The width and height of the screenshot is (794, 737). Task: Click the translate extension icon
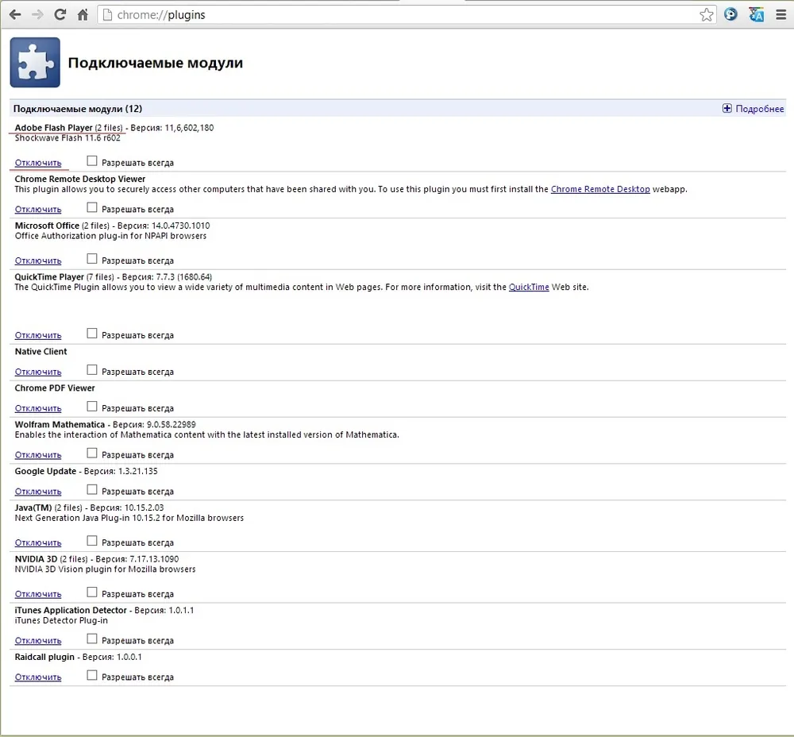tap(756, 14)
